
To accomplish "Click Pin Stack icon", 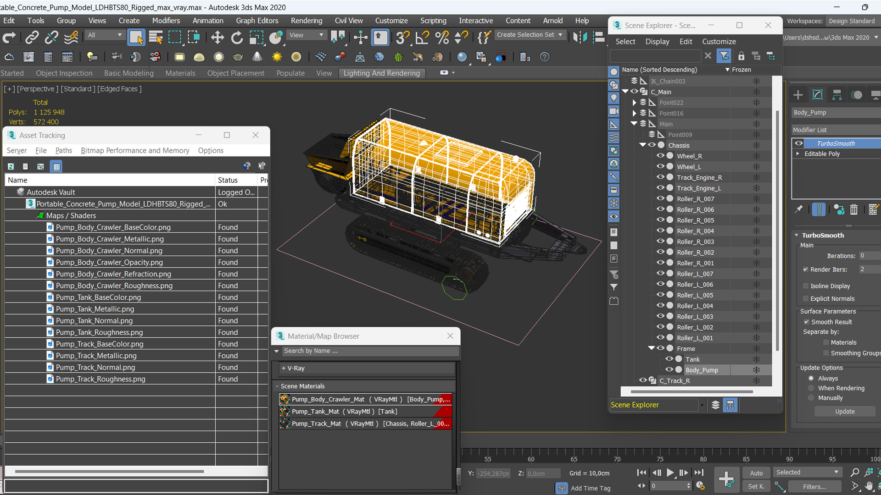I will (x=799, y=209).
